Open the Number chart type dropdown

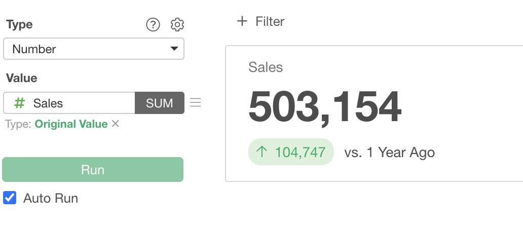pyautogui.click(x=93, y=49)
